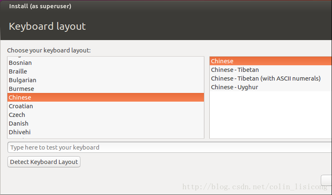Click Chinese in the language layout list

tap(20, 97)
